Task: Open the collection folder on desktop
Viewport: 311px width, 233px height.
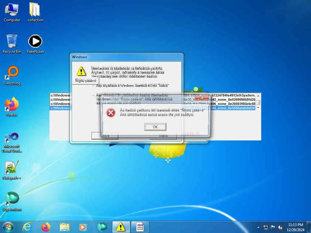Action: click(35, 12)
